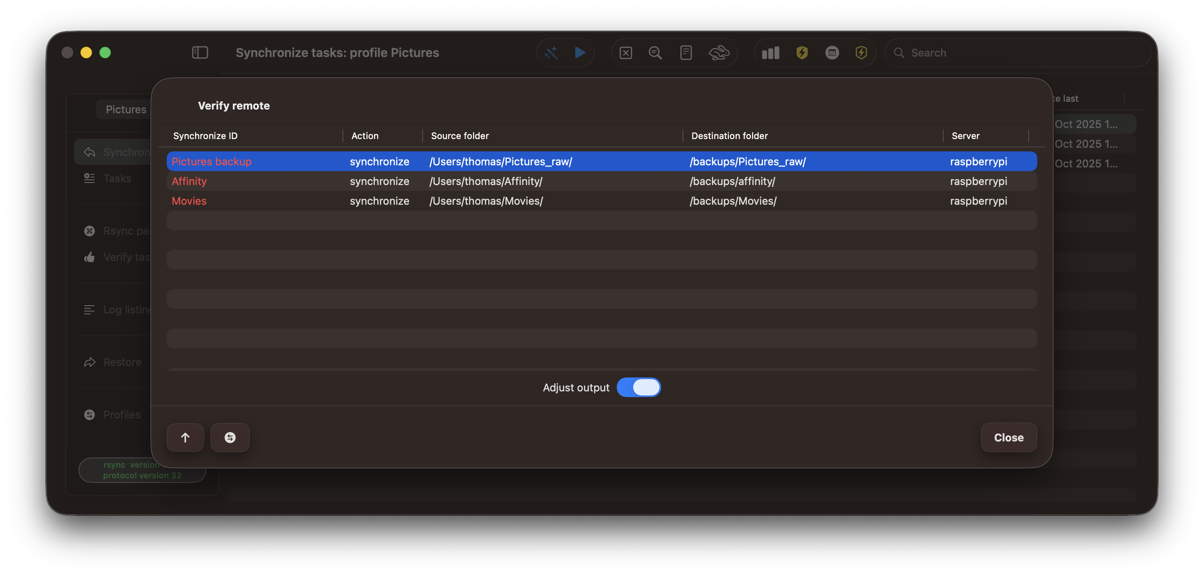Image resolution: width=1204 pixels, height=576 pixels.
Task: Click the filled yellow lightning shield icon
Action: 802,53
